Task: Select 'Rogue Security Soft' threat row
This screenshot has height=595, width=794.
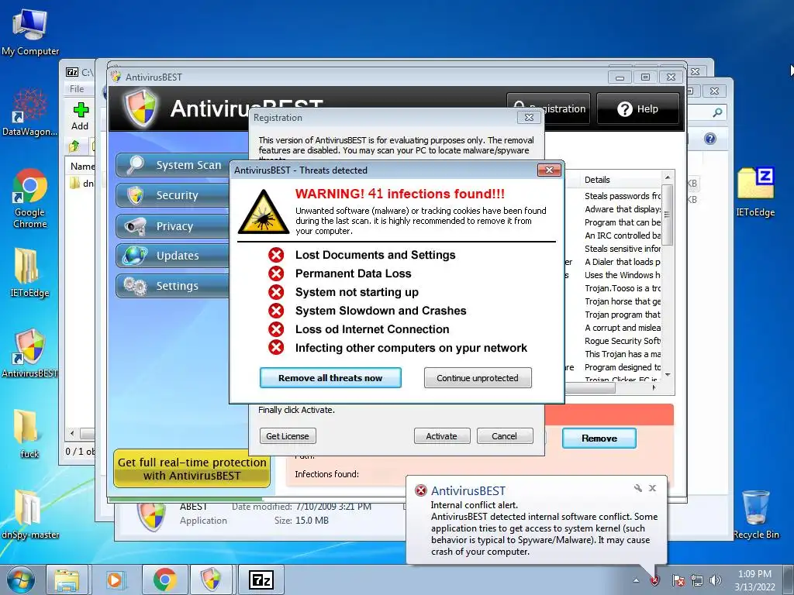Action: tap(623, 341)
